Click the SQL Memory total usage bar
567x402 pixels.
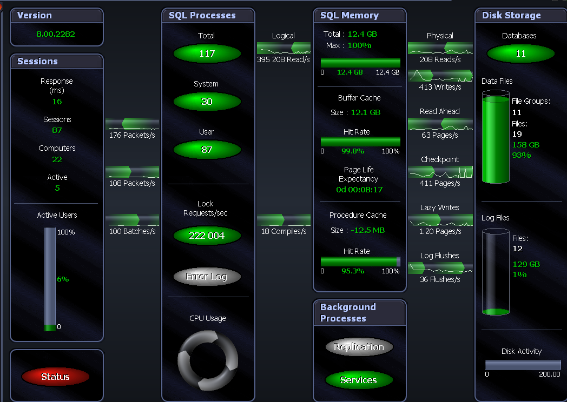[360, 63]
